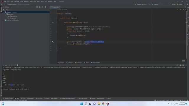Open Run panel settings gear
The image size is (189, 106).
coord(183,65)
